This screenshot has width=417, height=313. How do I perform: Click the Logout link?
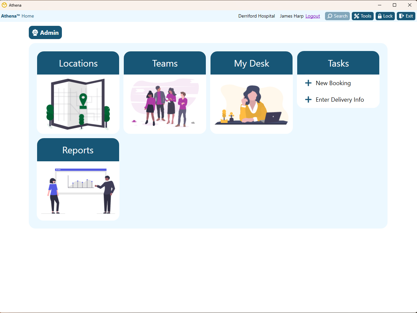[313, 16]
